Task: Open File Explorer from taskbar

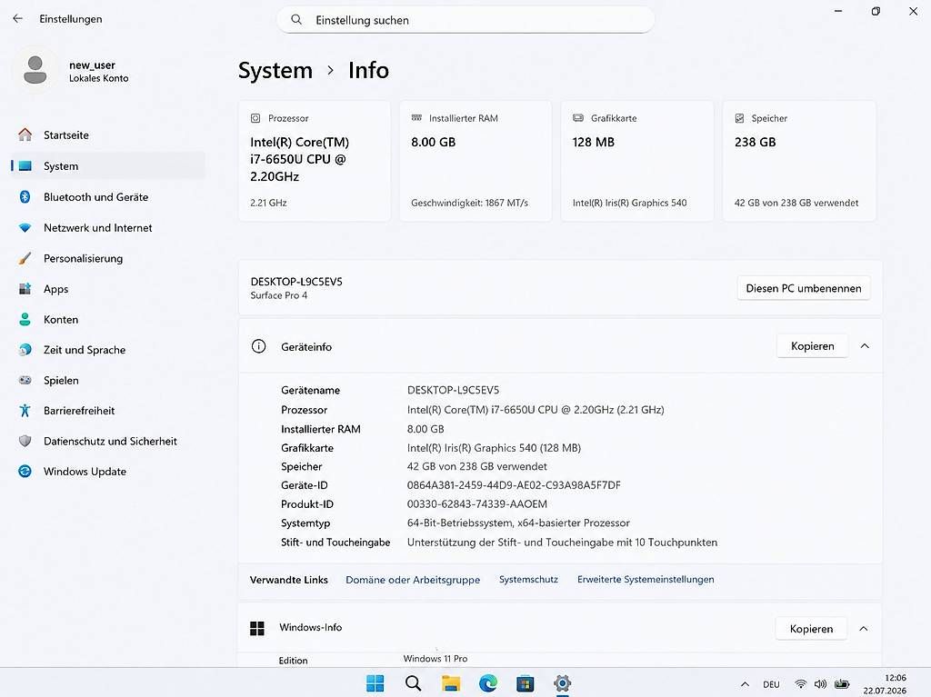Action: pyautogui.click(x=451, y=683)
